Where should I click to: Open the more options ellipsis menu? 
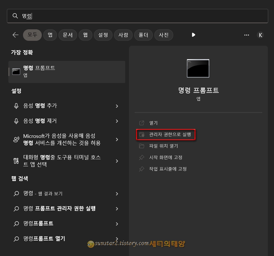[246, 35]
